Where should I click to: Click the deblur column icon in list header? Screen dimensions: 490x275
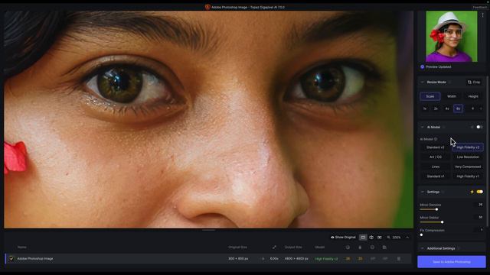[360, 247]
